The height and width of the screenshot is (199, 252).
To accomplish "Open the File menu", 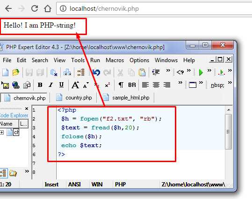I will [7, 60].
